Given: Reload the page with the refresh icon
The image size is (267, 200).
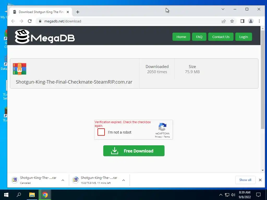Looking at the screenshot, I should (30, 21).
